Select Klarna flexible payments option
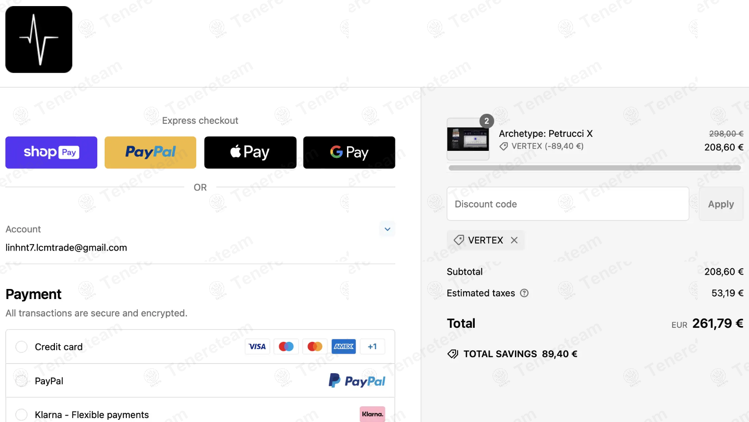Screen dimensions: 749x422 21,414
